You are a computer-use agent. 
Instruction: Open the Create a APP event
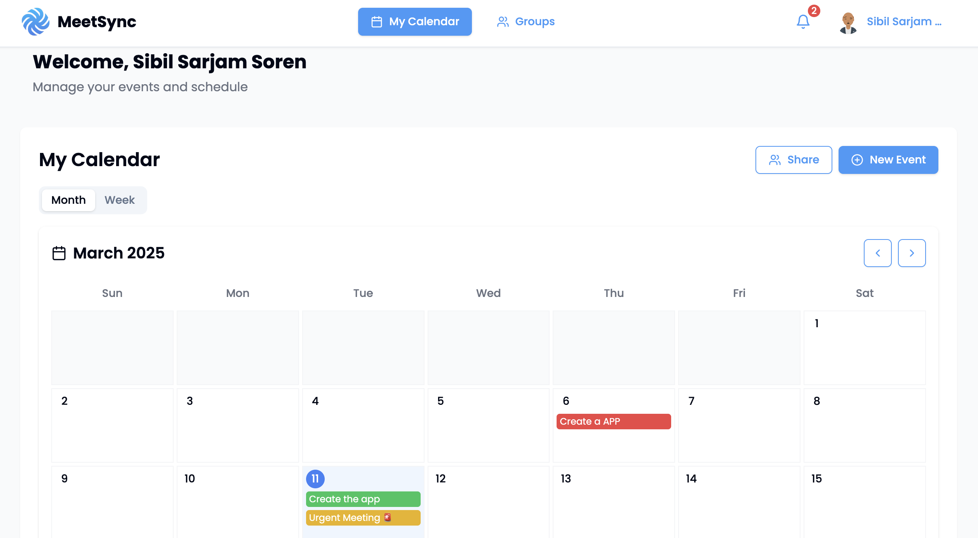[x=613, y=422]
